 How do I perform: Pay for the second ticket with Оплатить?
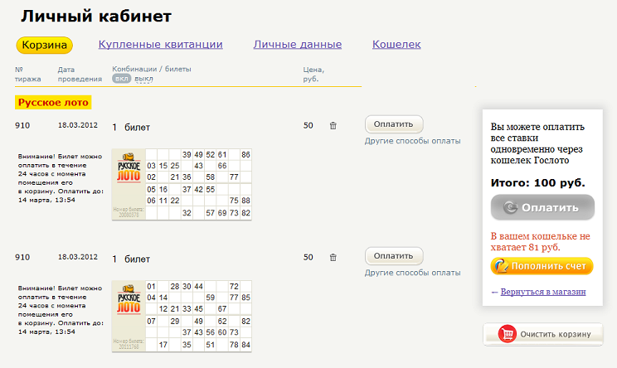(x=394, y=256)
